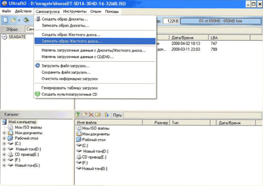The height and width of the screenshot is (186, 263).
Task: Choose Записать образ Жесткого диска entry
Action: pyautogui.click(x=95, y=41)
